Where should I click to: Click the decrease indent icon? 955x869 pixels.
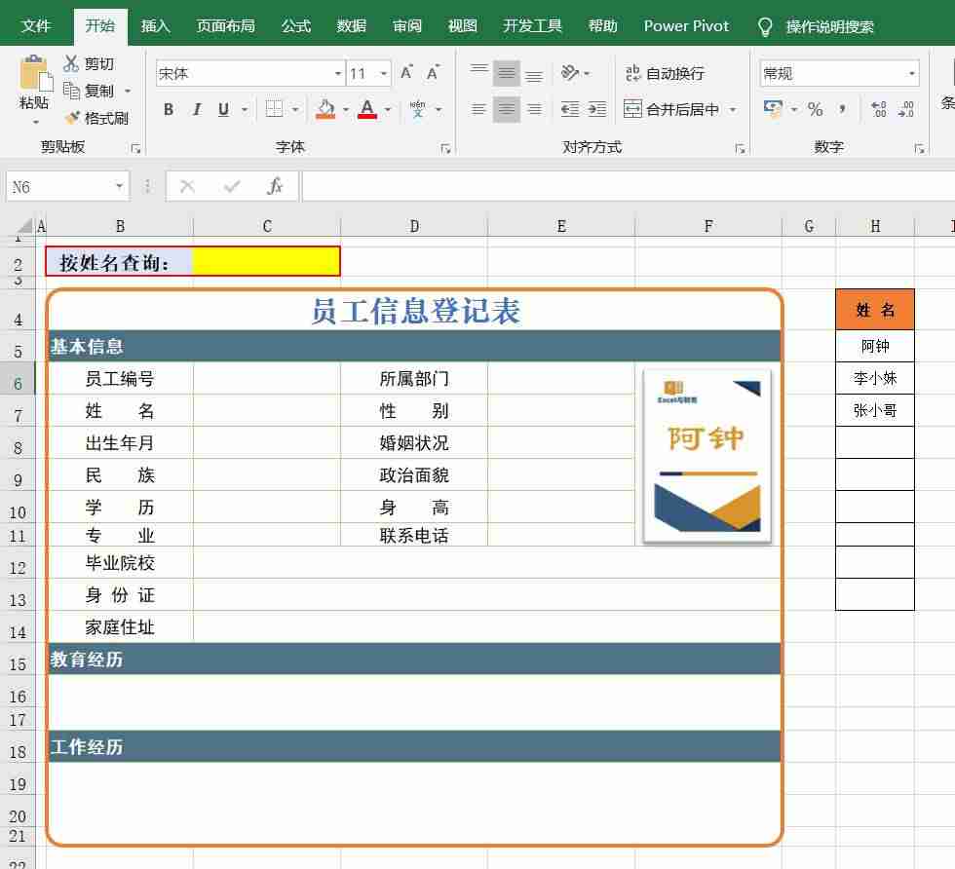pyautogui.click(x=570, y=110)
